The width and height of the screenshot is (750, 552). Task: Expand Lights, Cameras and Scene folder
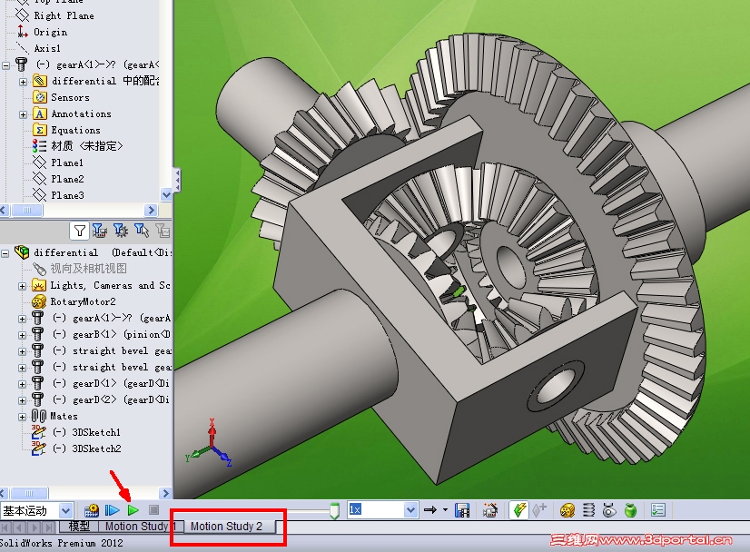[x=22, y=286]
